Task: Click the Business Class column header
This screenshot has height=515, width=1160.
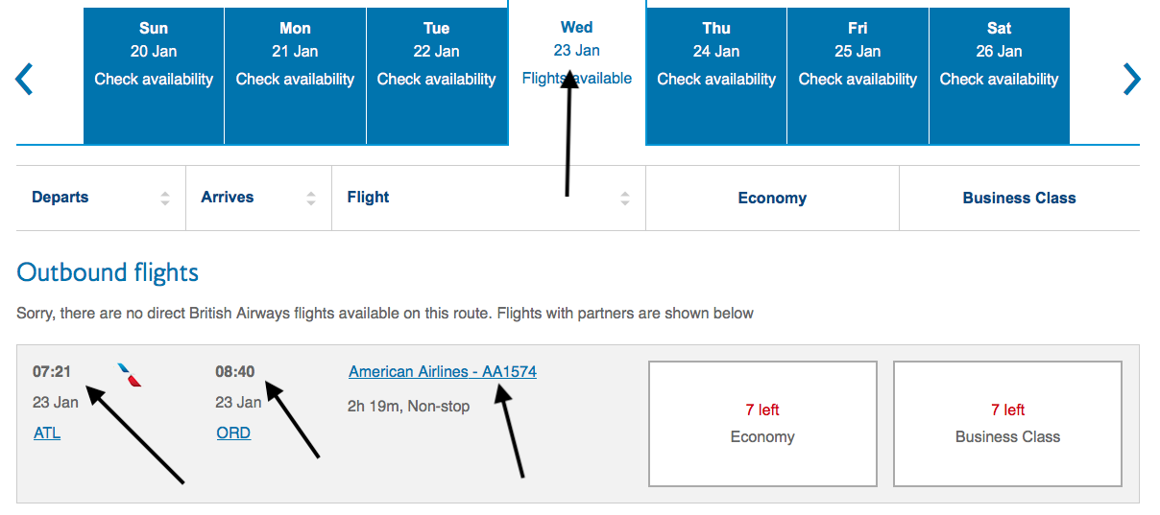Action: pos(1019,199)
